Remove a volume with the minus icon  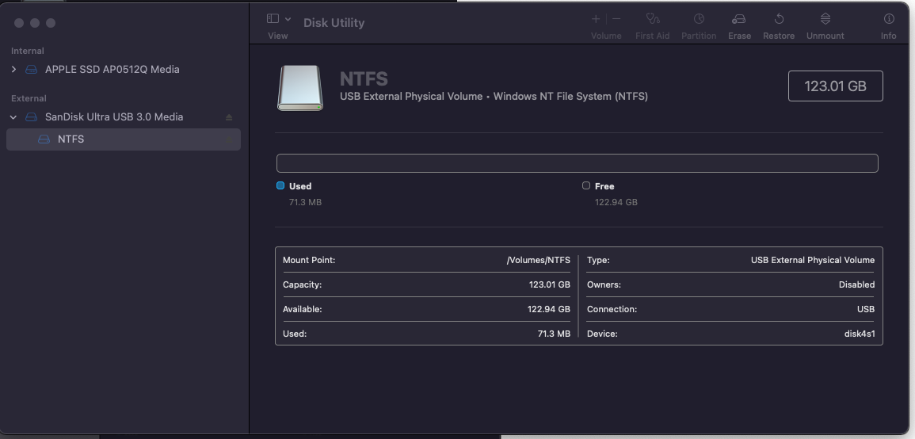[616, 19]
